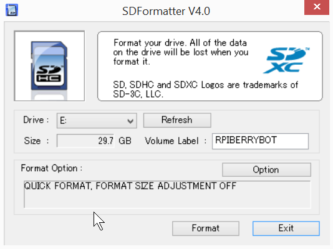Click the SDFormatter V4.0 title bar
Viewport: 333px width, 249px height.
[x=166, y=11]
